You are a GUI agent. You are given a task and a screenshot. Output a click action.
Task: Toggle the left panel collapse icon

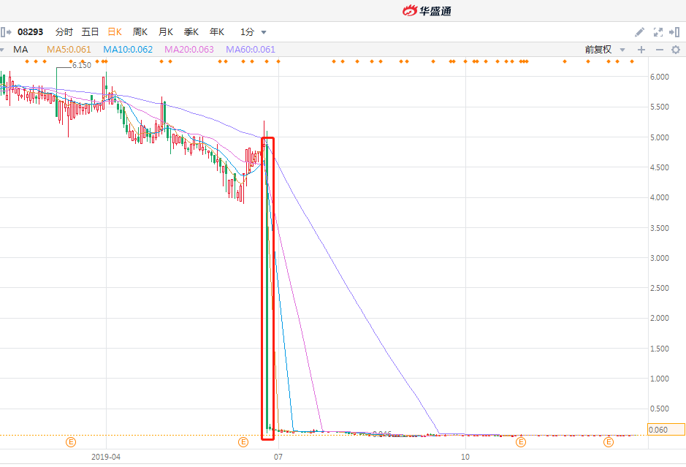coord(6,32)
